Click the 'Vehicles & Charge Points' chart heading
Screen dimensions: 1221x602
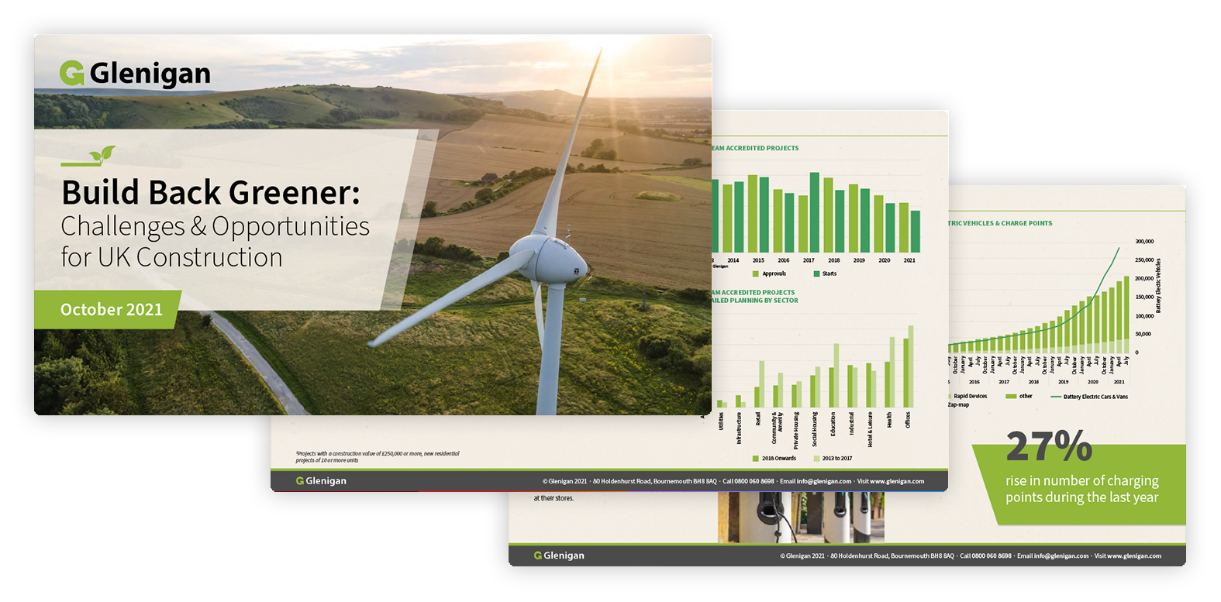point(1000,223)
